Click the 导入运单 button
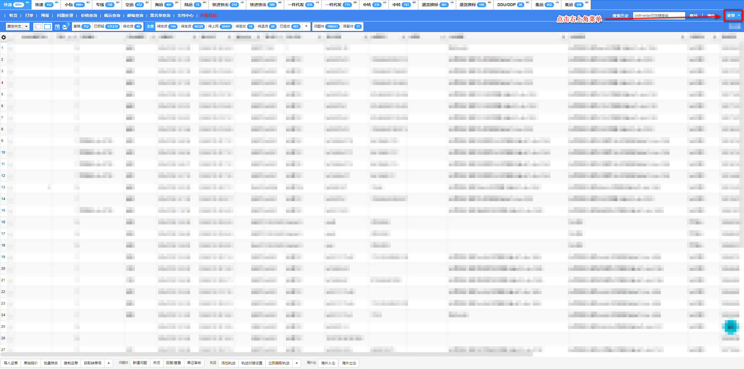Image resolution: width=744 pixels, height=369 pixels. point(11,363)
